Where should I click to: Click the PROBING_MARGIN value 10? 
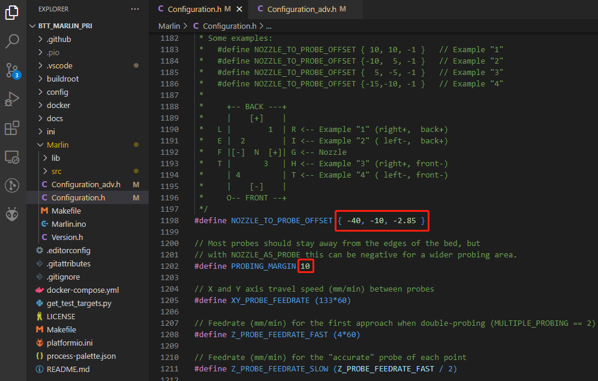306,266
